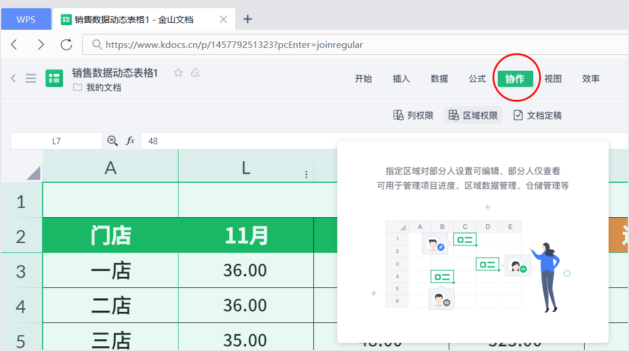Click the magnifier icon beside the name box
The image size is (629, 351).
pyautogui.click(x=111, y=141)
